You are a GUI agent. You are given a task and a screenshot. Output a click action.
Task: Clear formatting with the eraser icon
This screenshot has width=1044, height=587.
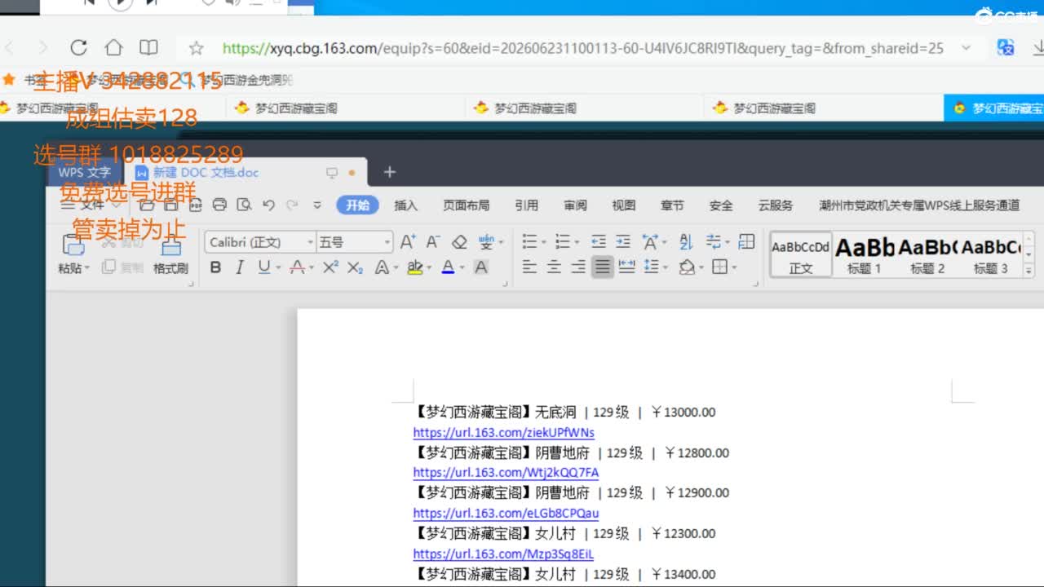(459, 242)
